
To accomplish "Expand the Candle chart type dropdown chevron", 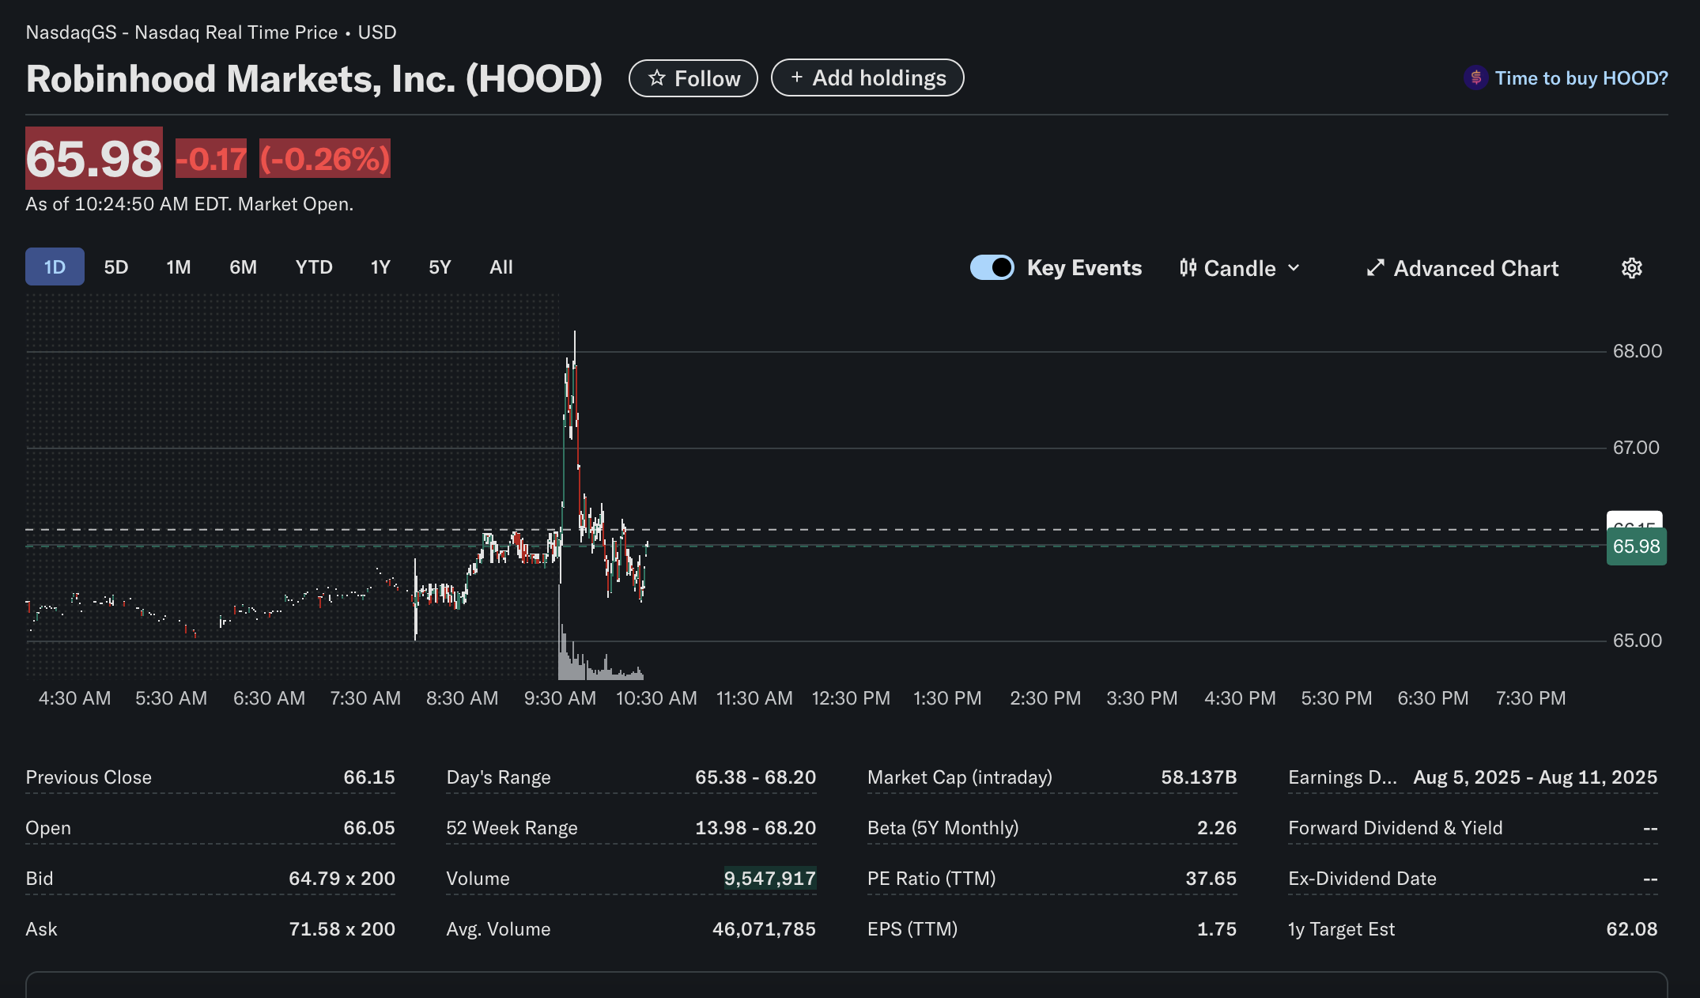I will pyautogui.click(x=1294, y=268).
